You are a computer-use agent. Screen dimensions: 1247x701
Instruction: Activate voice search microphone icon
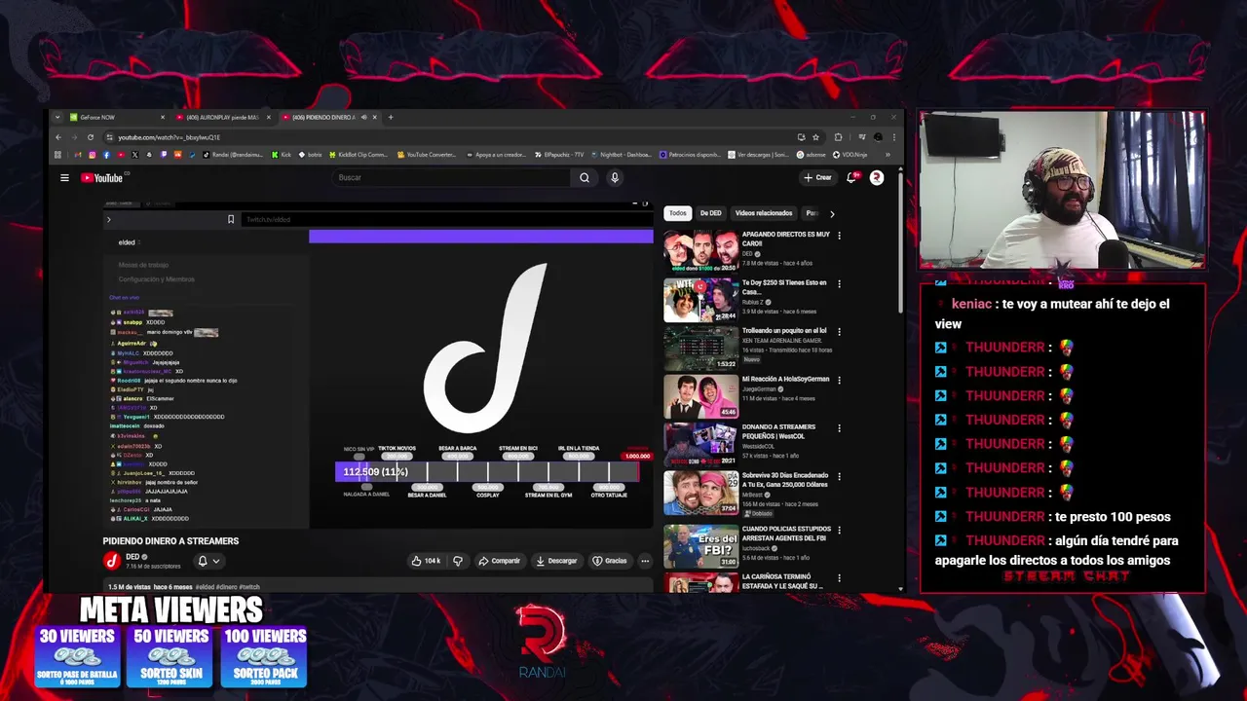(x=614, y=177)
